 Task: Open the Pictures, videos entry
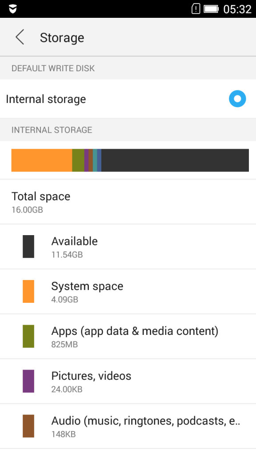tap(128, 381)
